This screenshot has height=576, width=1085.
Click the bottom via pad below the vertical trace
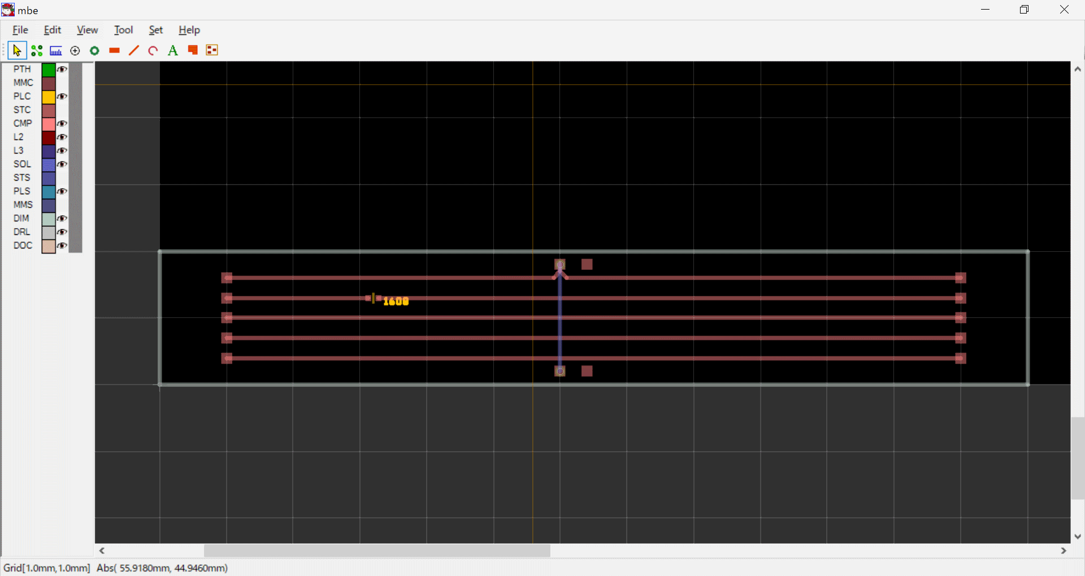[x=560, y=371]
